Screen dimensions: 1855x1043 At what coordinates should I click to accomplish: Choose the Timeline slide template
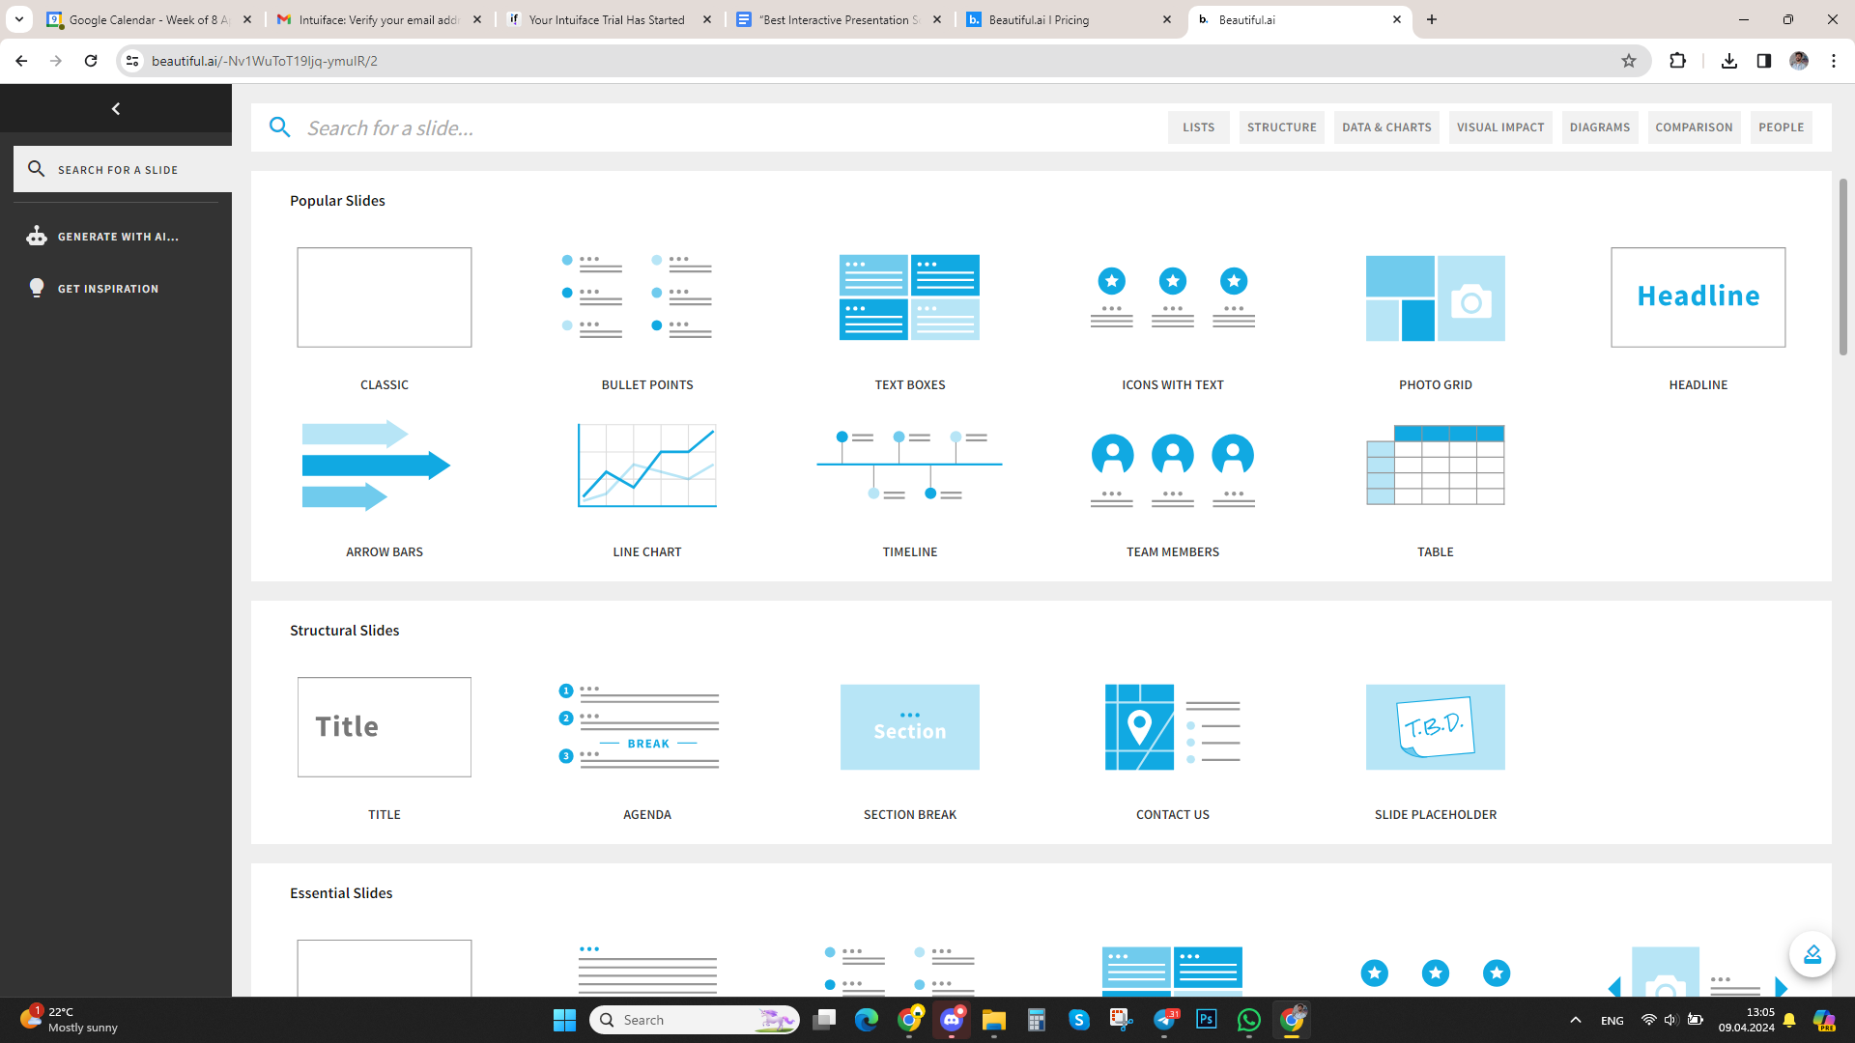click(x=909, y=465)
